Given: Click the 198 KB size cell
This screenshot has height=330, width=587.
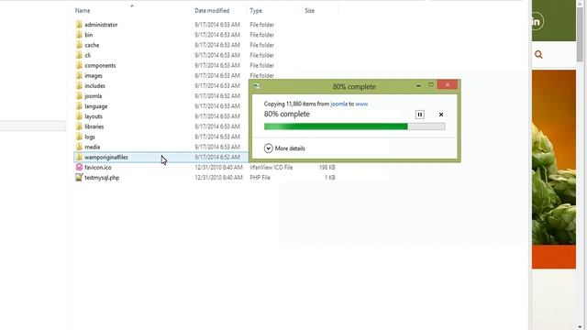Looking at the screenshot, I should [x=327, y=167].
